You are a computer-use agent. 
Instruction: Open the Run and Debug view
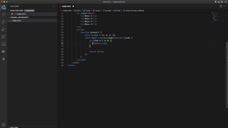pos(4,29)
